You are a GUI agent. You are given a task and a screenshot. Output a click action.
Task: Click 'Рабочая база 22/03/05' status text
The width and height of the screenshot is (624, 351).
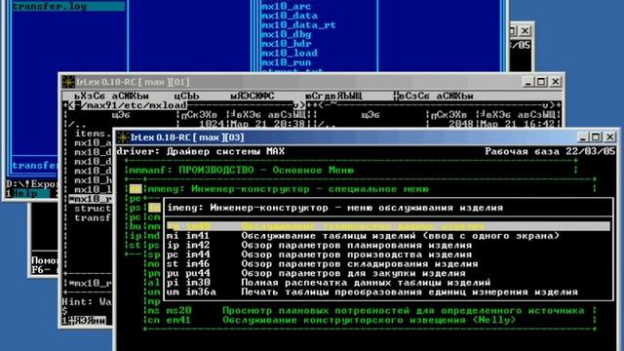(x=550, y=152)
